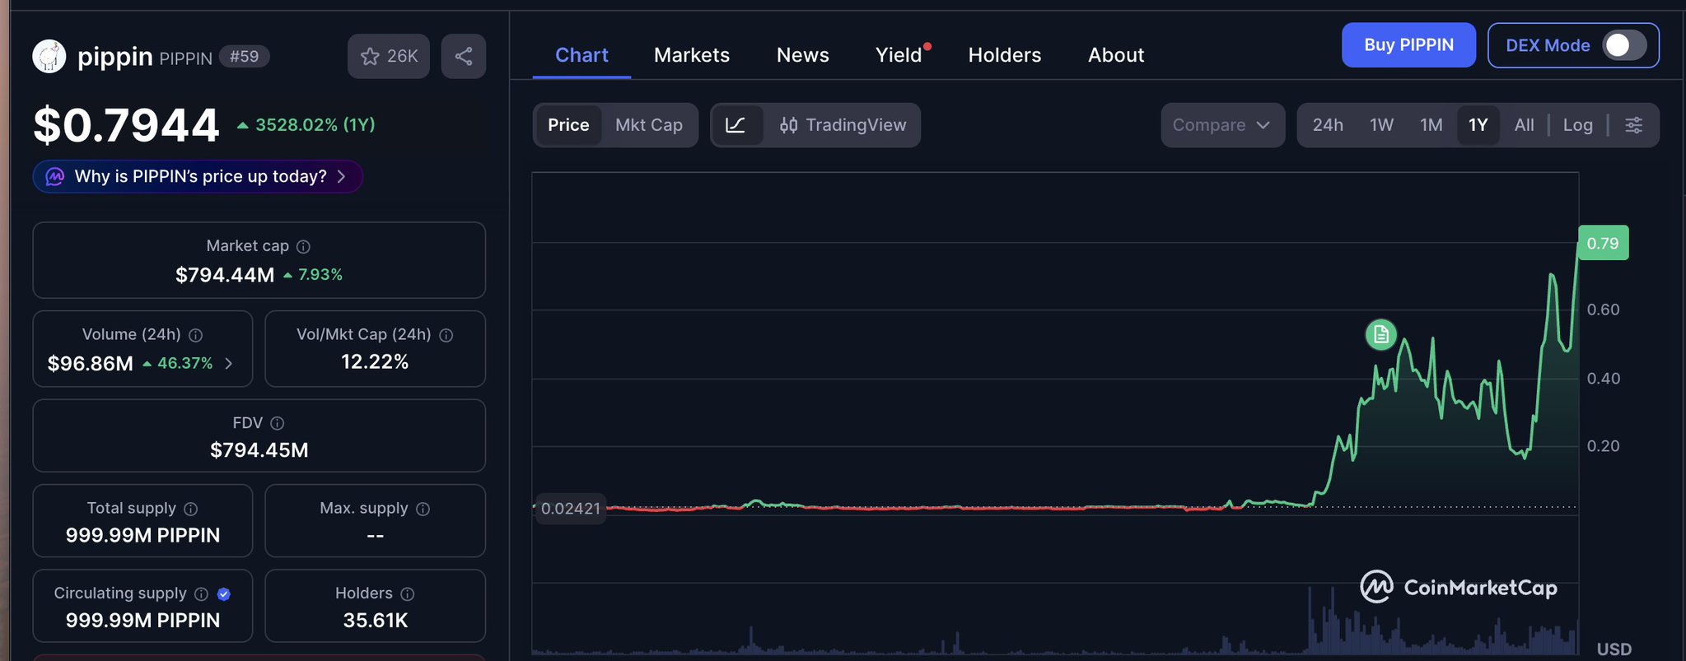Show Max. supply info icon
This screenshot has width=1686, height=661.
pos(423,509)
